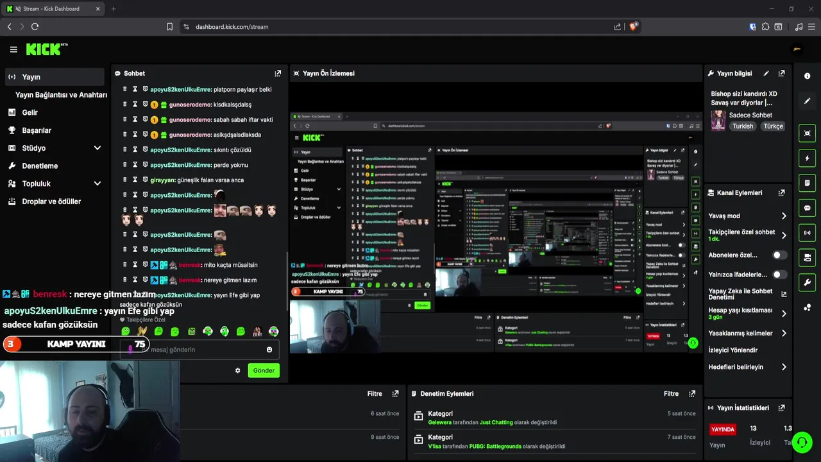821x462 pixels.
Task: Open chat settings gear beside Gönder
Action: pos(238,371)
